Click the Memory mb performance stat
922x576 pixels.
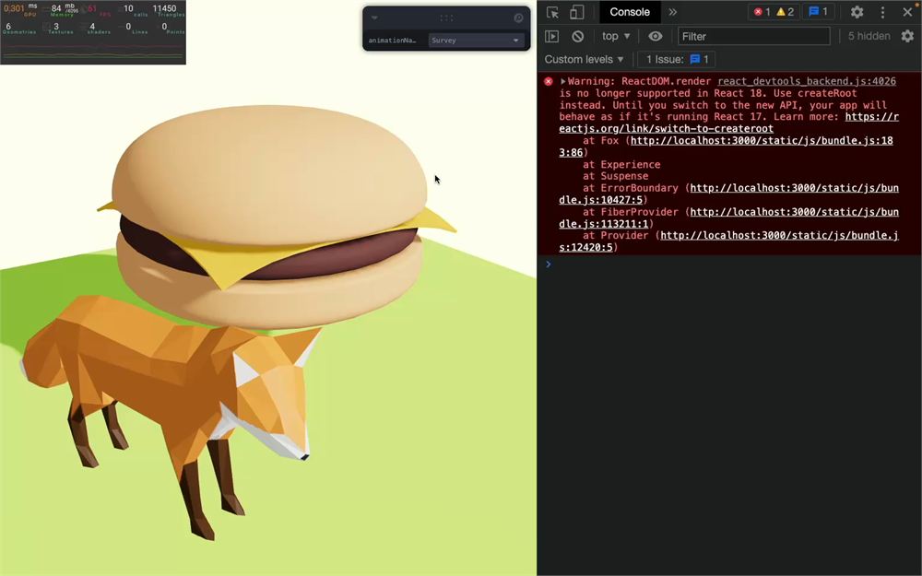point(63,10)
